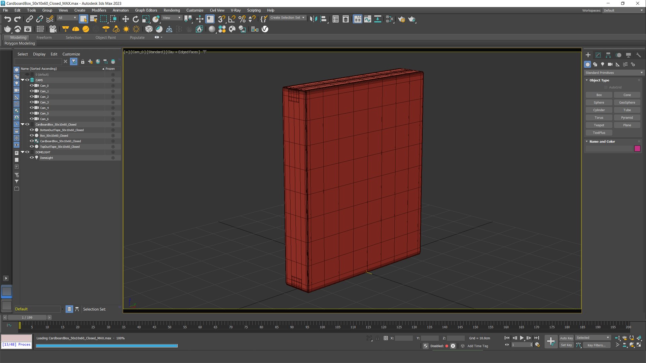Open the Create Selection Set dropdown

(287, 18)
